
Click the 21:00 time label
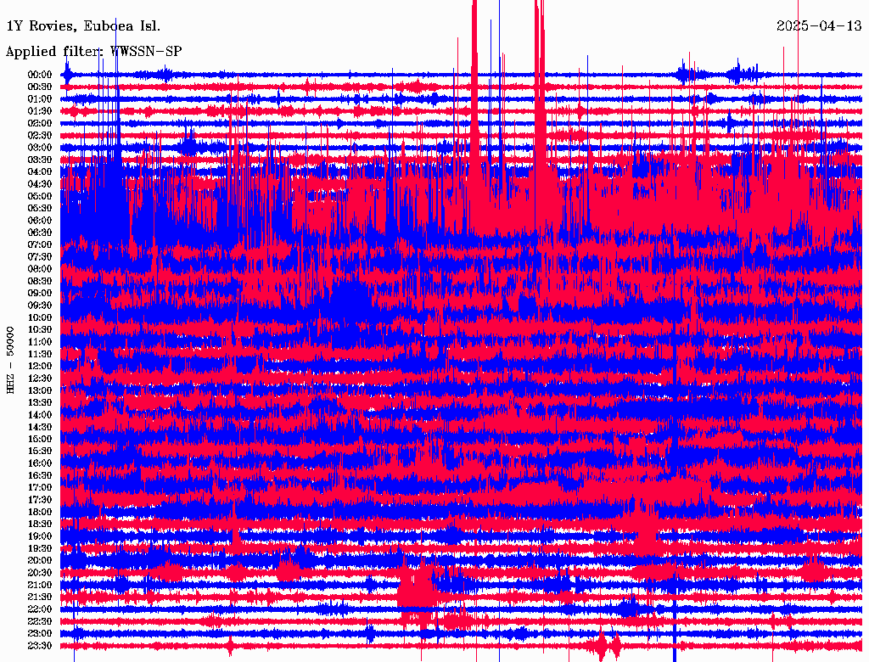tap(40, 585)
